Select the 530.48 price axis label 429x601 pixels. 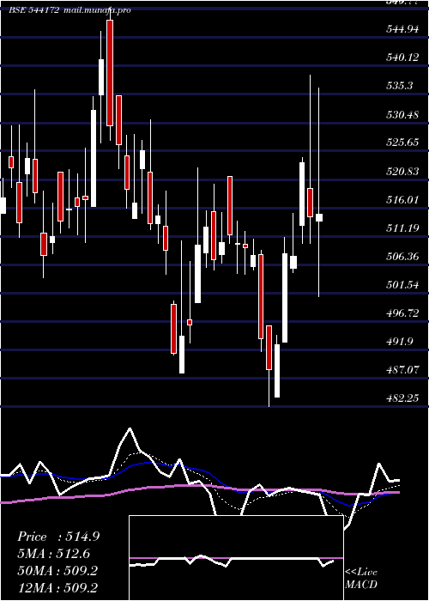402,114
